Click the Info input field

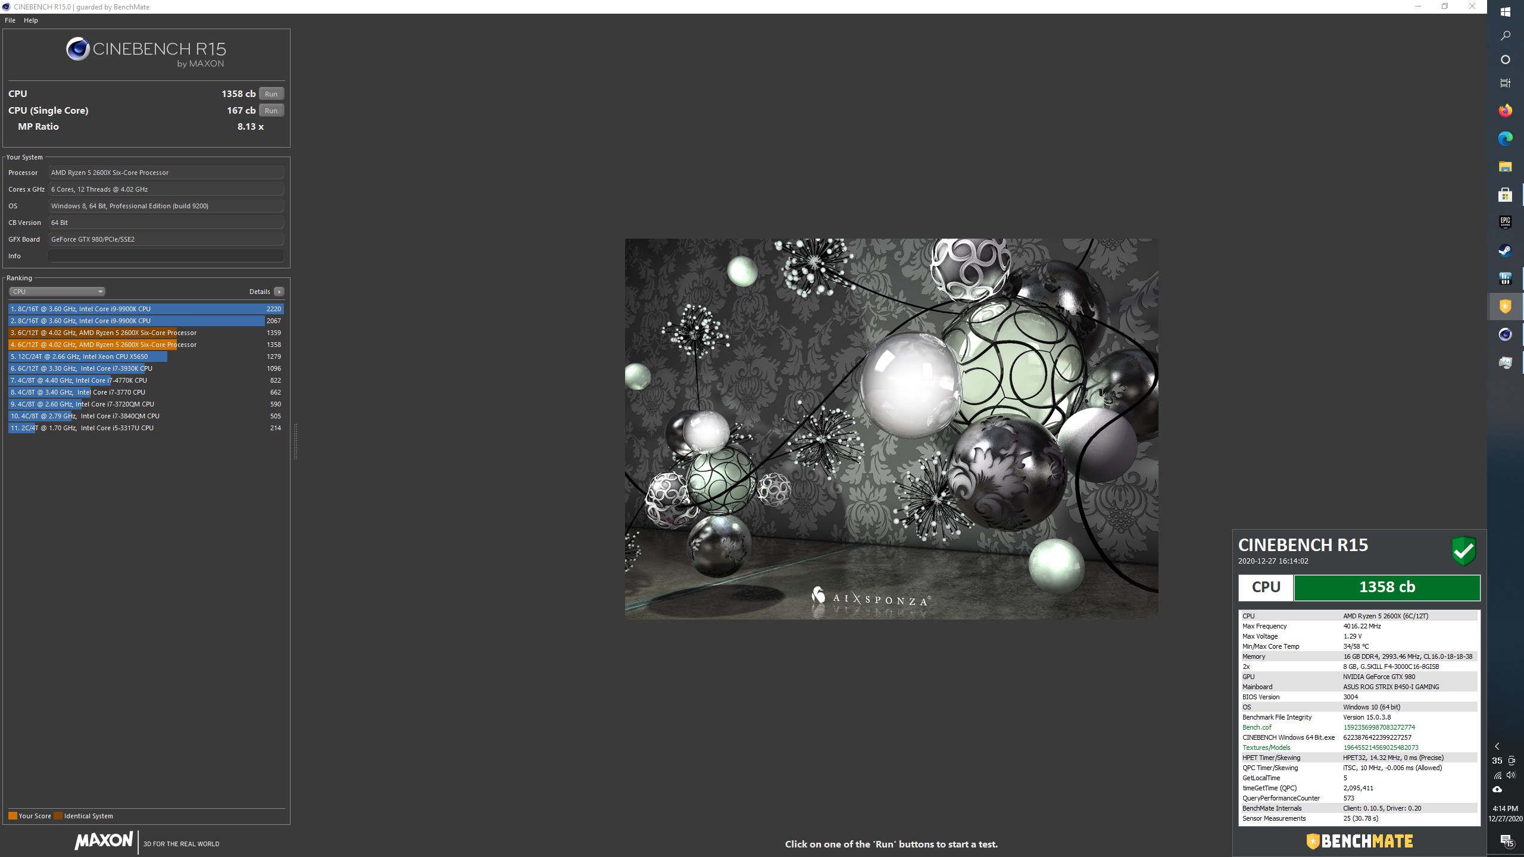(x=166, y=256)
